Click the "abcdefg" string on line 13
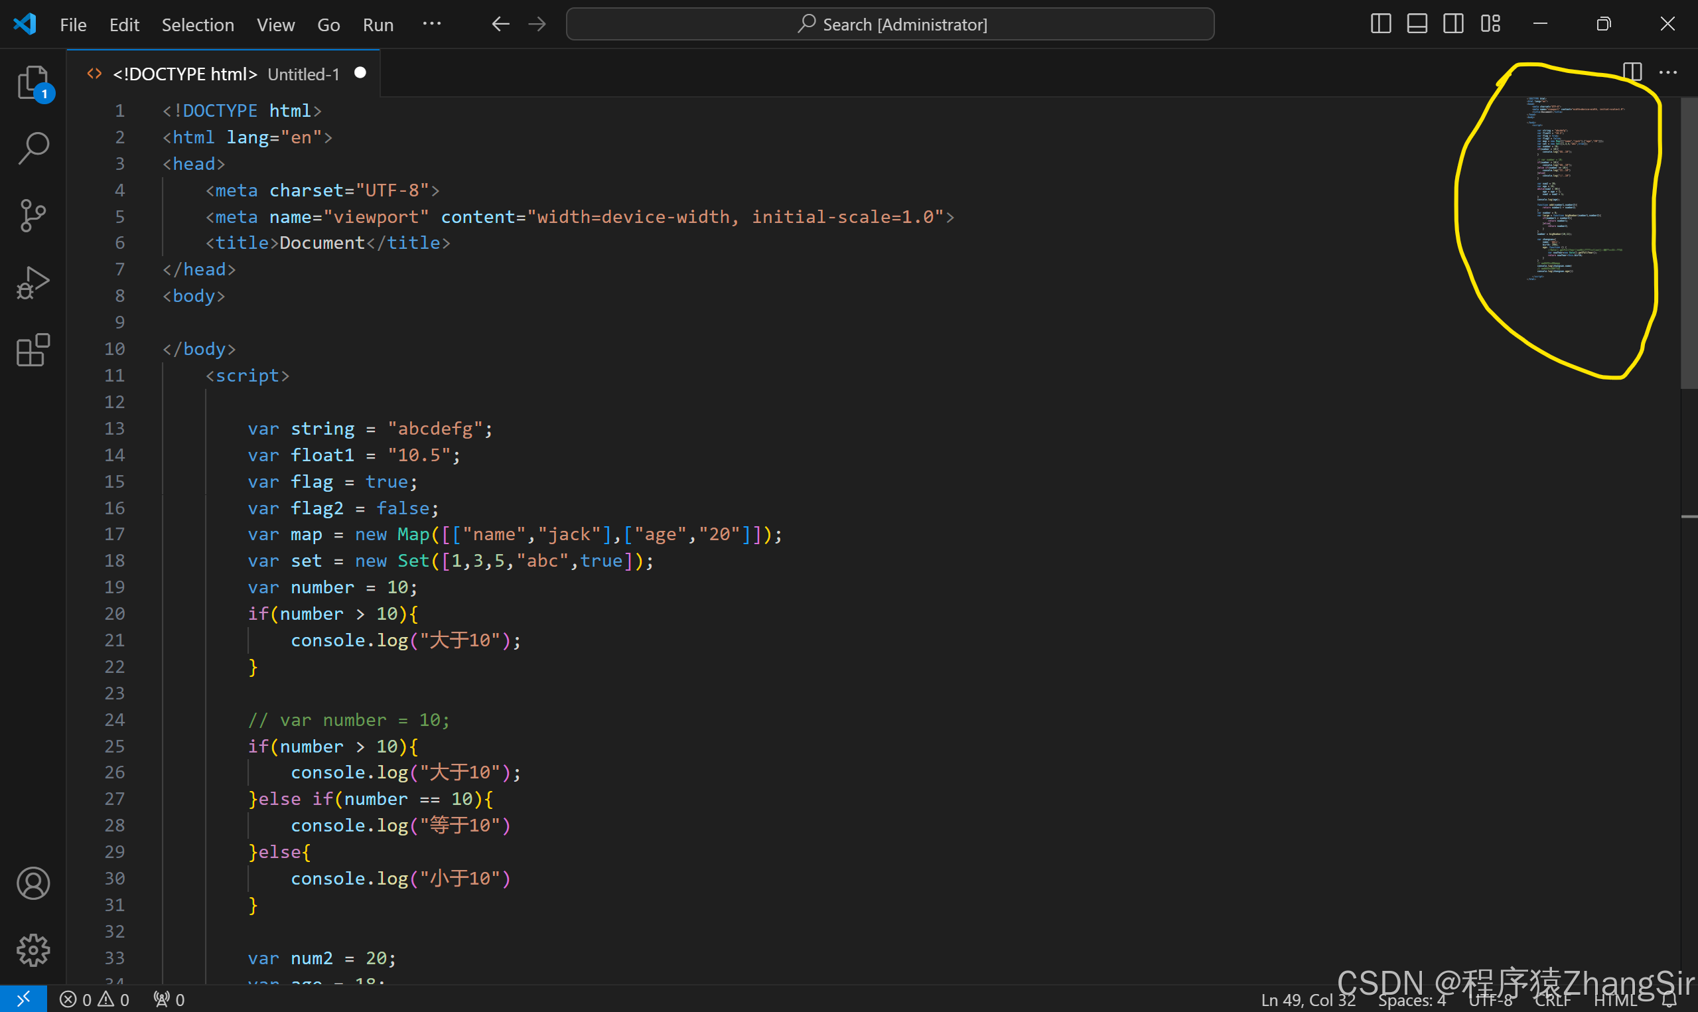Image resolution: width=1698 pixels, height=1012 pixels. [435, 428]
